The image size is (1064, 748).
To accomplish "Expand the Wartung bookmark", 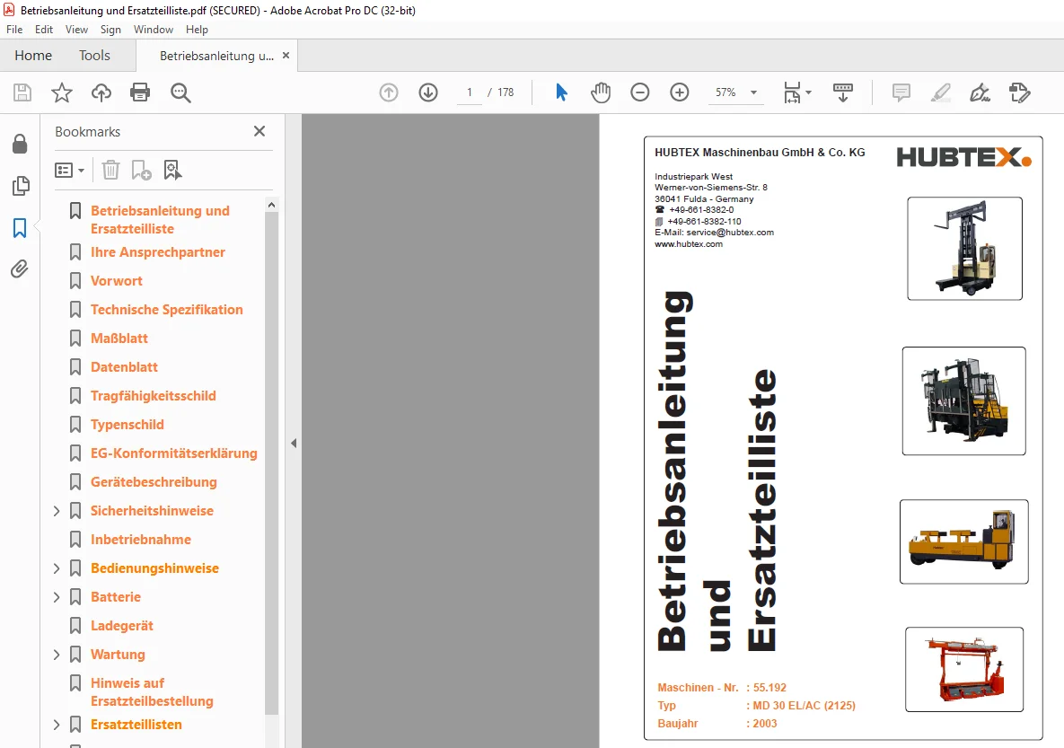I will point(57,655).
